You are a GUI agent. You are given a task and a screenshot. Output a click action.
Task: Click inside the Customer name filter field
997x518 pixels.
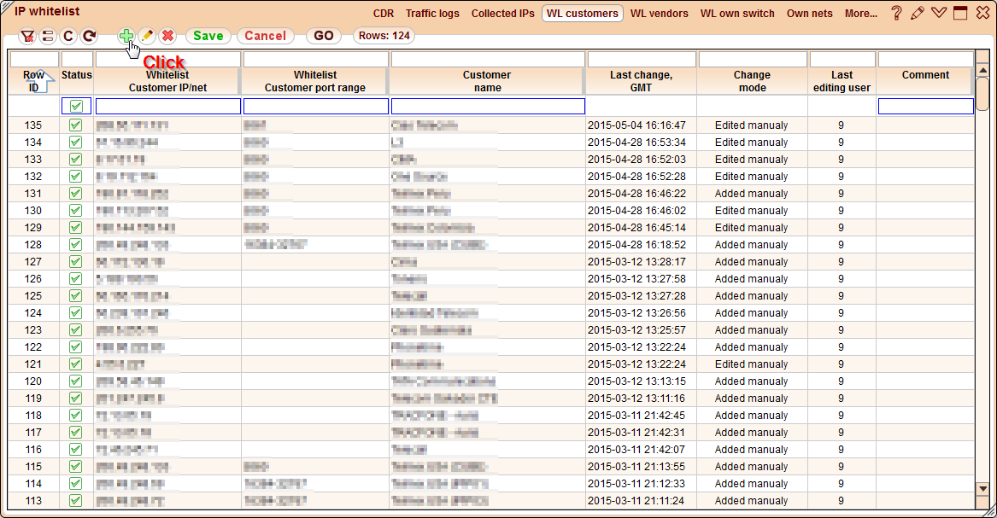487,105
